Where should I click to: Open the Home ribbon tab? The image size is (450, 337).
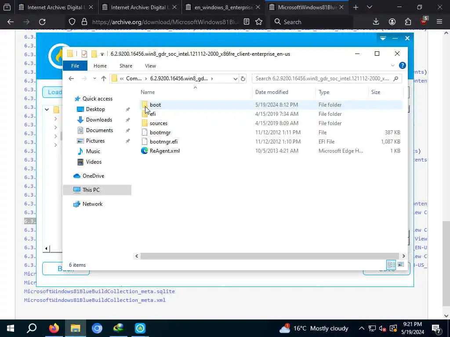pyautogui.click(x=100, y=66)
